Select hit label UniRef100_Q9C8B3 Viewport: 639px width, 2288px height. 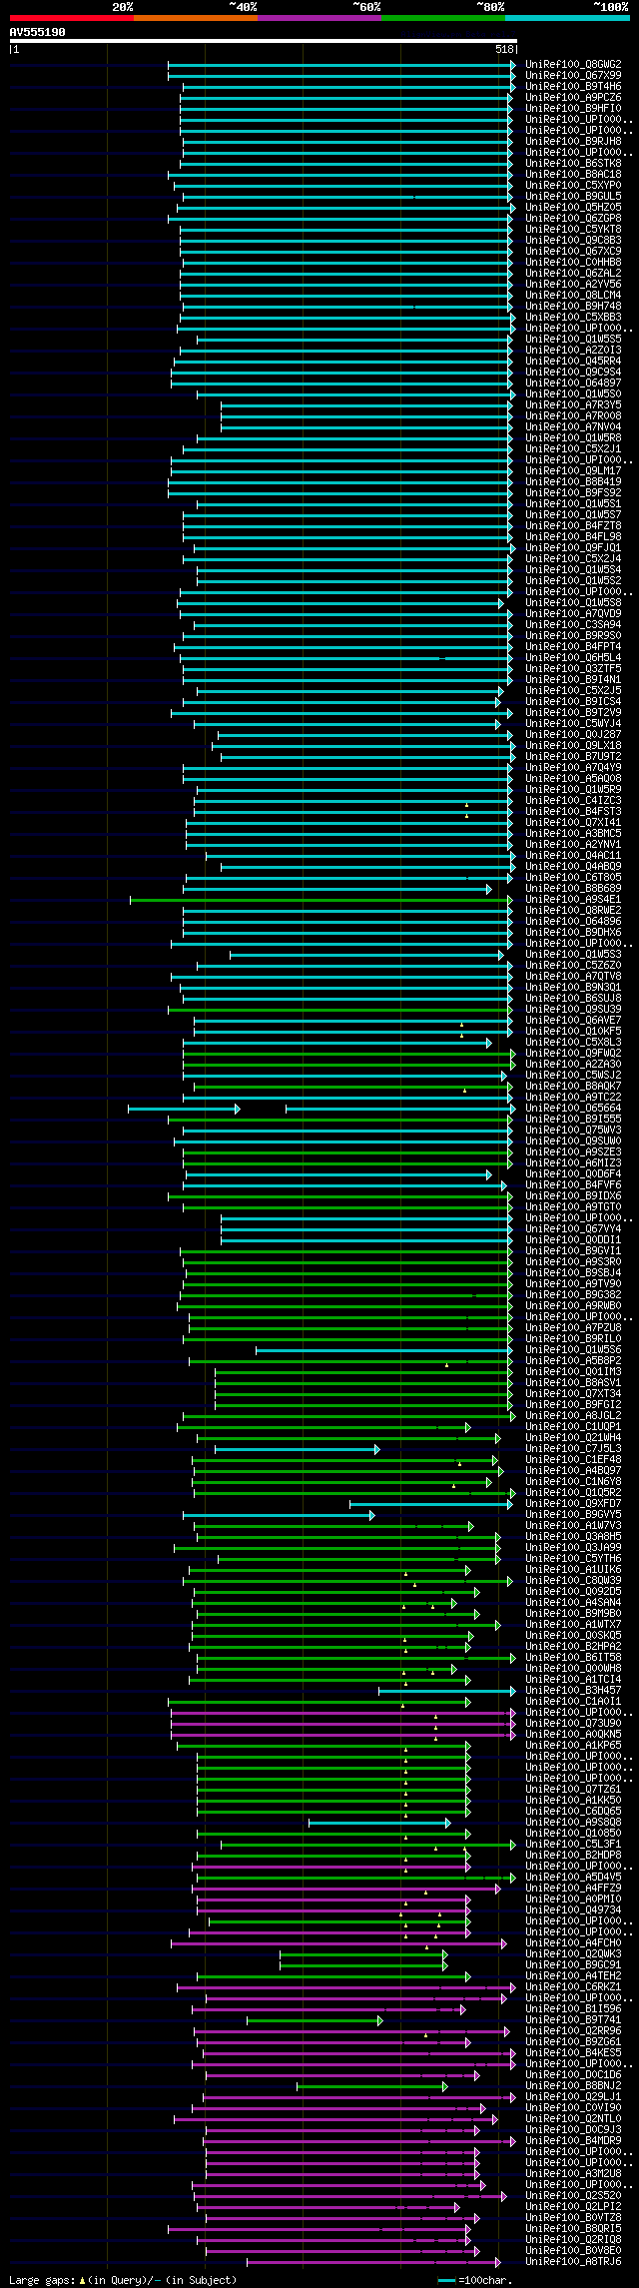(573, 241)
